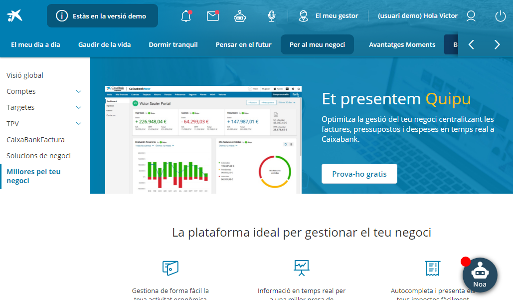The width and height of the screenshot is (513, 300).
Task: Click the wallet icon above Gestiona de forma fàcil
Action: [x=171, y=268]
